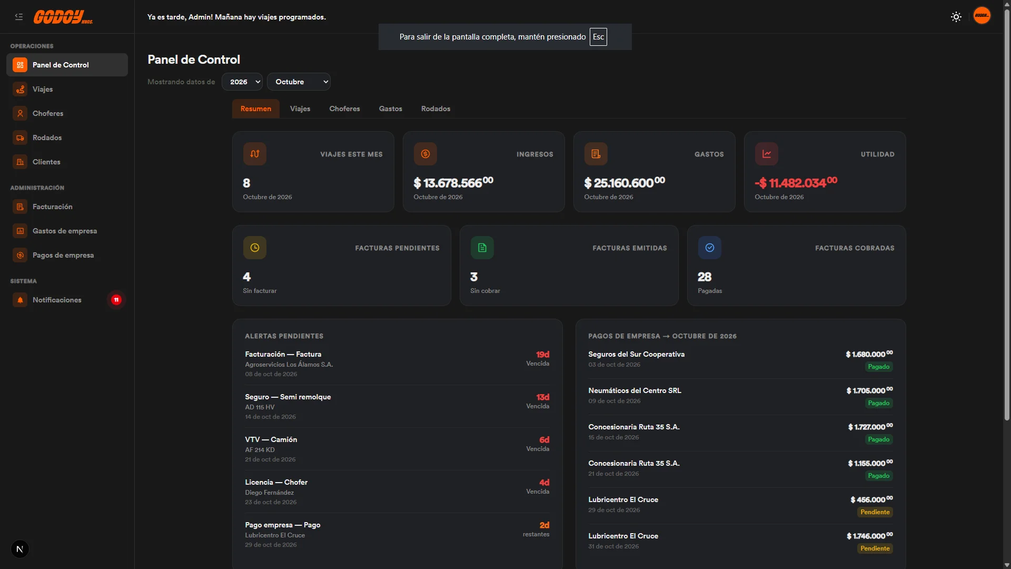Select the Resumen tab
1011x569 pixels.
256,109
